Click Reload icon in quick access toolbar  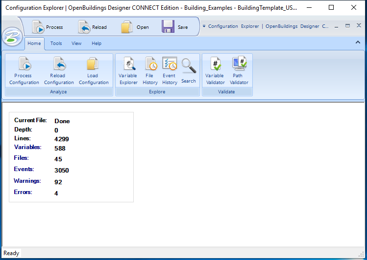click(x=84, y=27)
